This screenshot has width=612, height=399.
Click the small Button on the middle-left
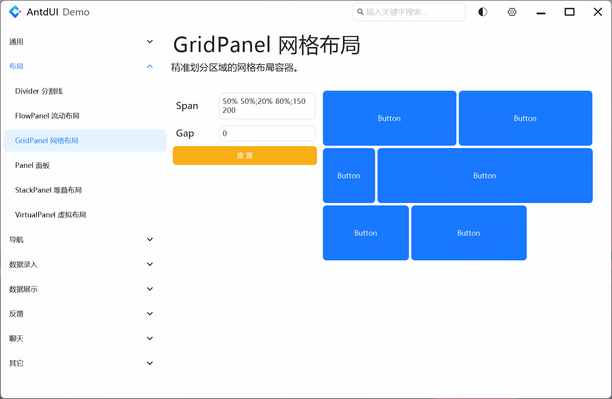pyautogui.click(x=349, y=176)
